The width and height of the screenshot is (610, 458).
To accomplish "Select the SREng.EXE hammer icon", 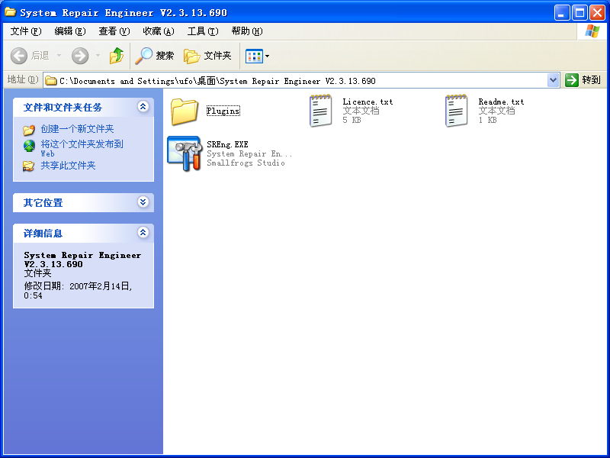I will coord(185,153).
